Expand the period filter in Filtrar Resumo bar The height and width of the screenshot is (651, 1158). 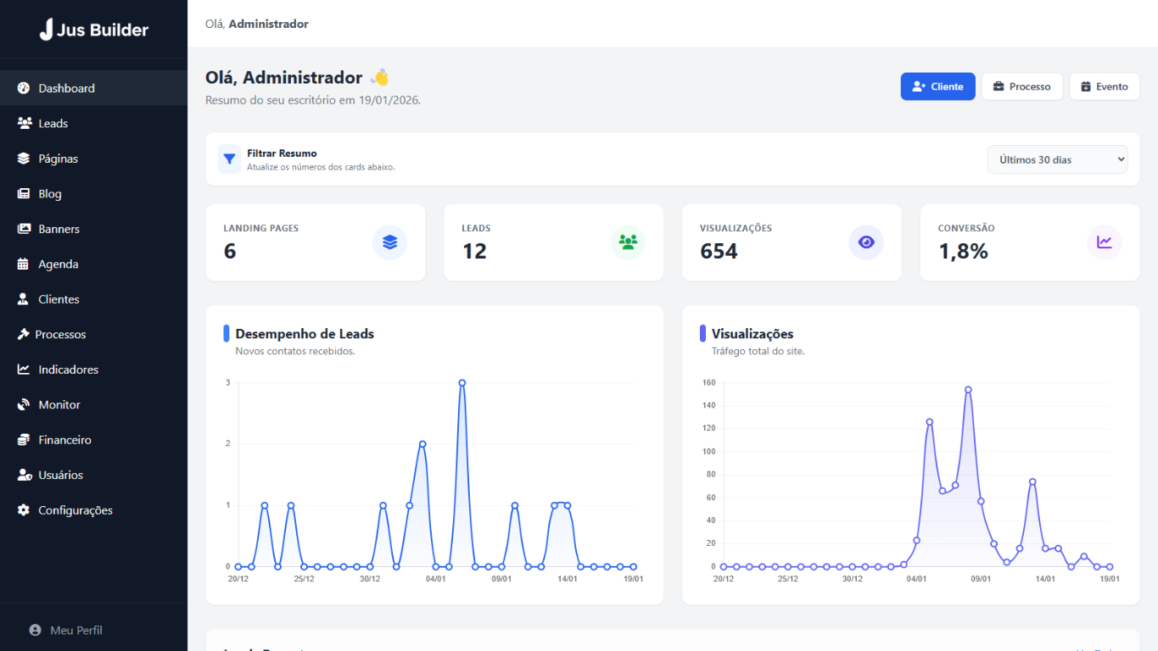pos(1057,159)
